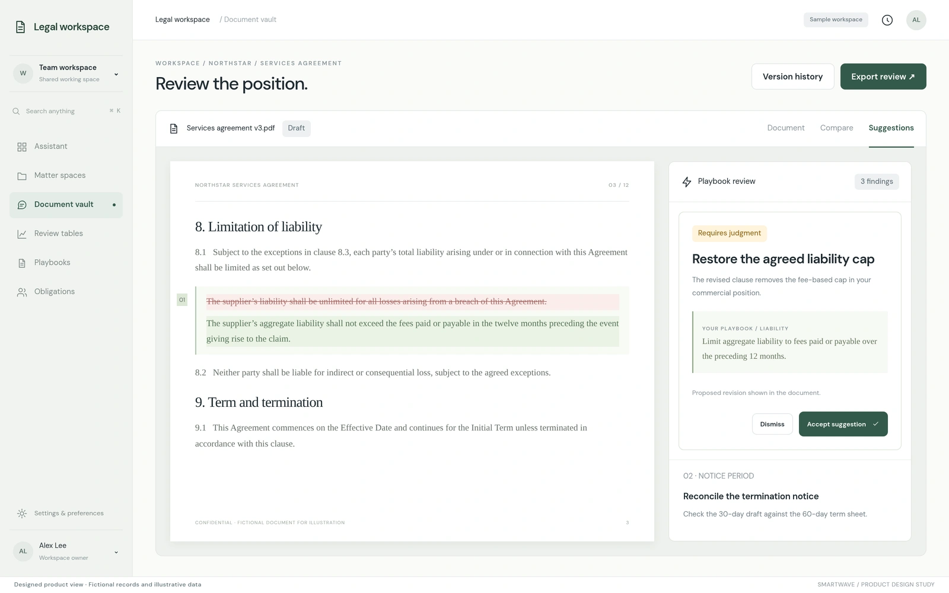Click the Review tables chart icon

tap(22, 234)
